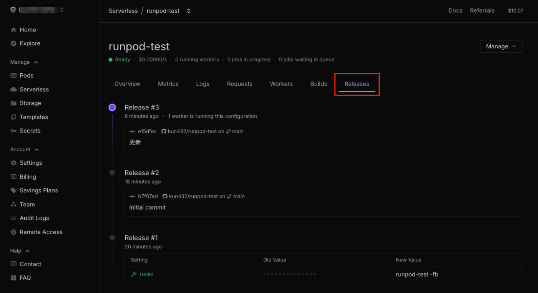The image size is (538, 293).
Task: Click the $10.07 balance
Action: (x=516, y=11)
